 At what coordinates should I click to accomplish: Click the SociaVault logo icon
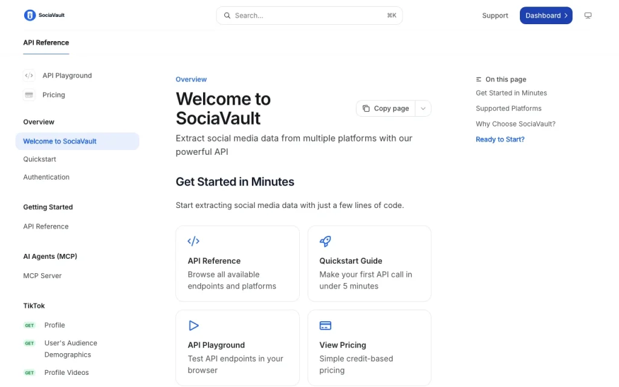click(x=30, y=15)
